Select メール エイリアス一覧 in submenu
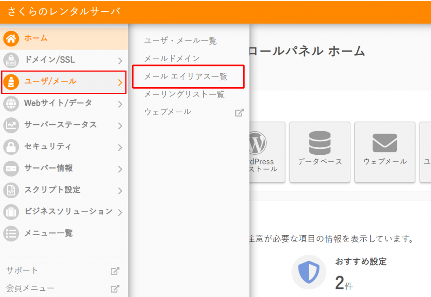 pos(186,77)
